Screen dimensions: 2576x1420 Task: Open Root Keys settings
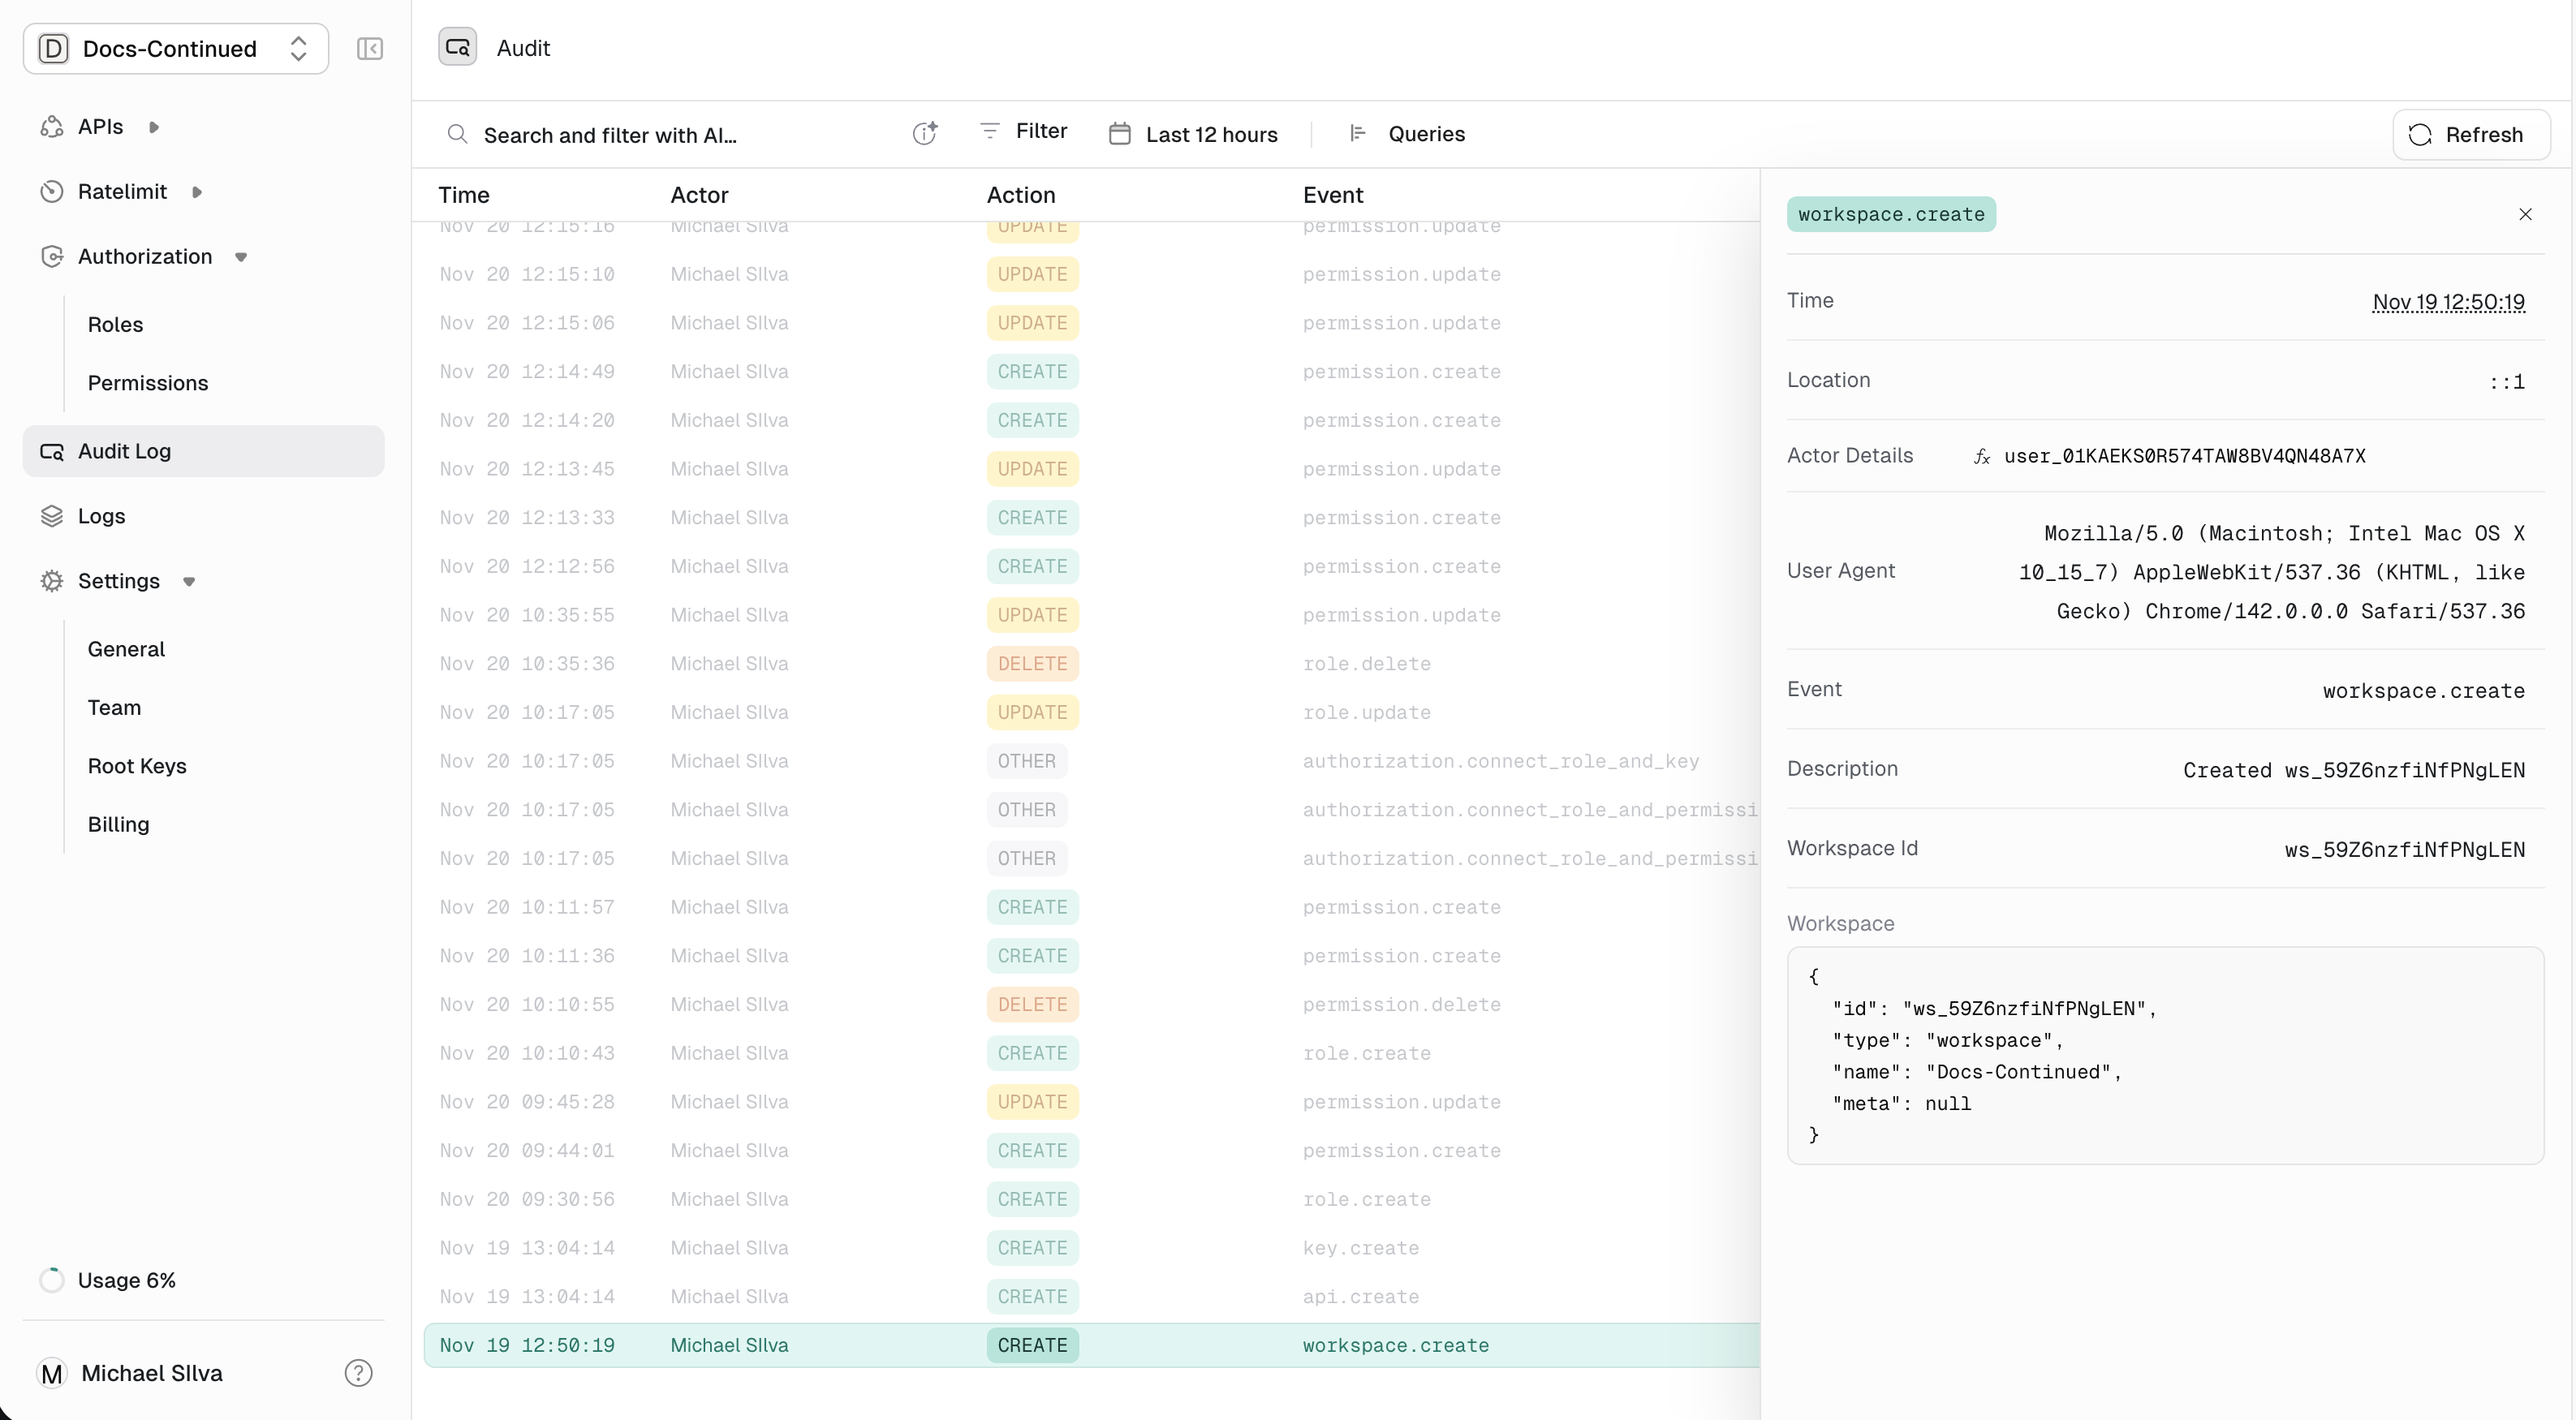click(137, 766)
